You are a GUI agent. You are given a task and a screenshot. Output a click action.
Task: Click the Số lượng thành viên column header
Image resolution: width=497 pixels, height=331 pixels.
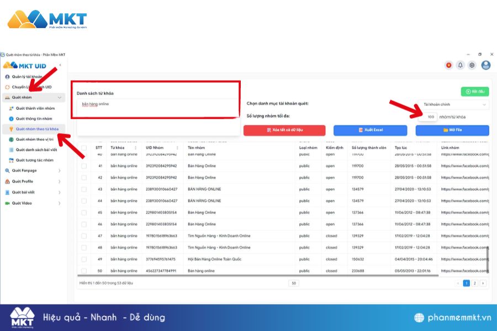click(369, 148)
